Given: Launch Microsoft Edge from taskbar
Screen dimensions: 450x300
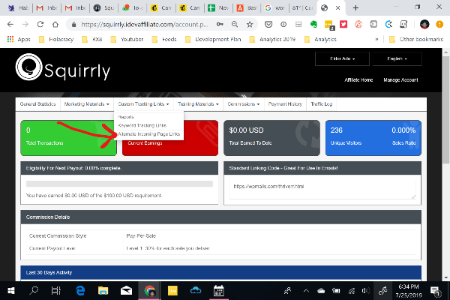Looking at the screenshot, I should point(80,291).
